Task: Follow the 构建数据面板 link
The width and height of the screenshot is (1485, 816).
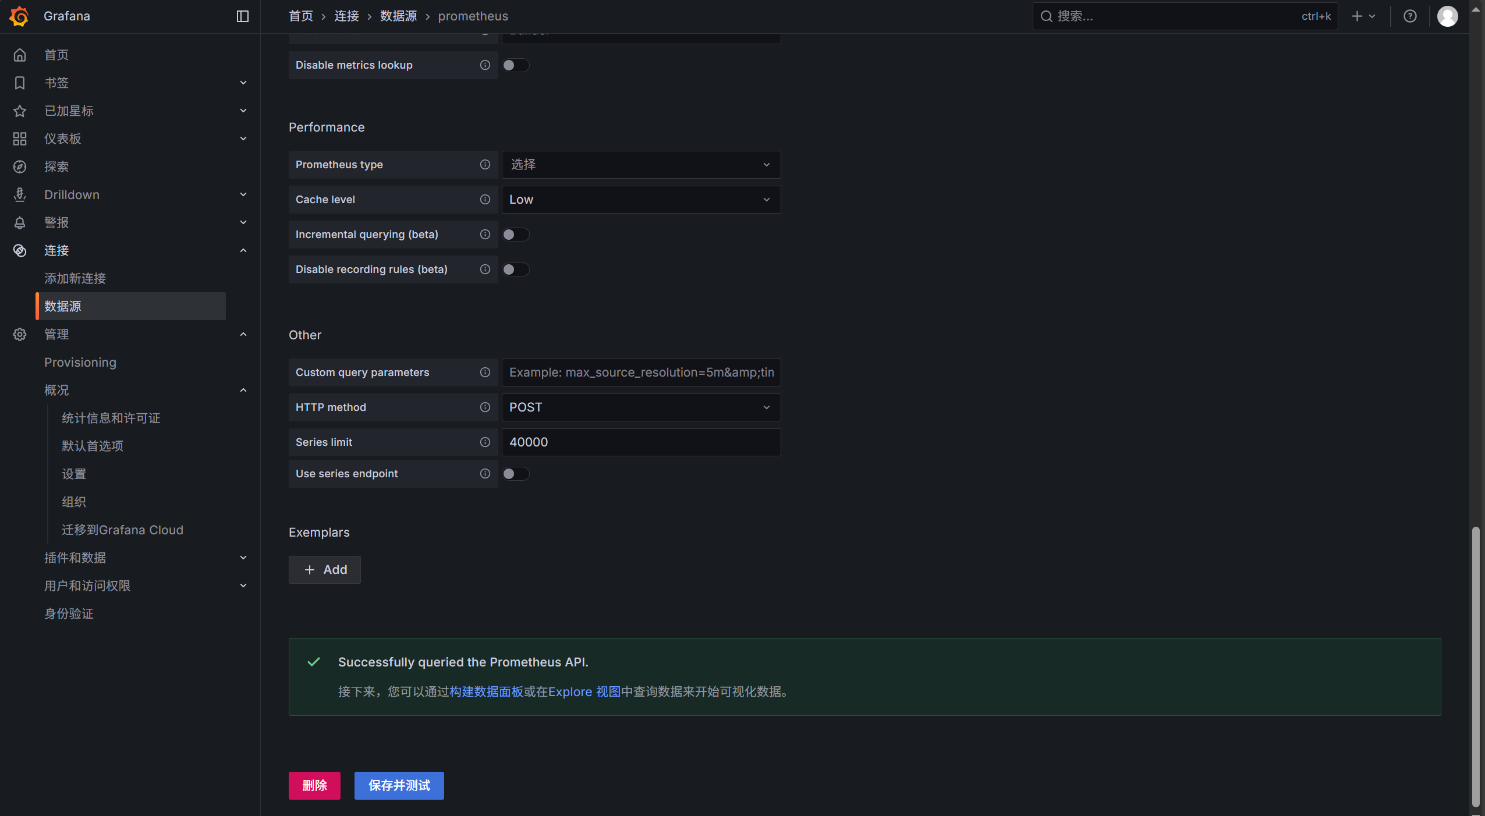Action: pyautogui.click(x=486, y=691)
